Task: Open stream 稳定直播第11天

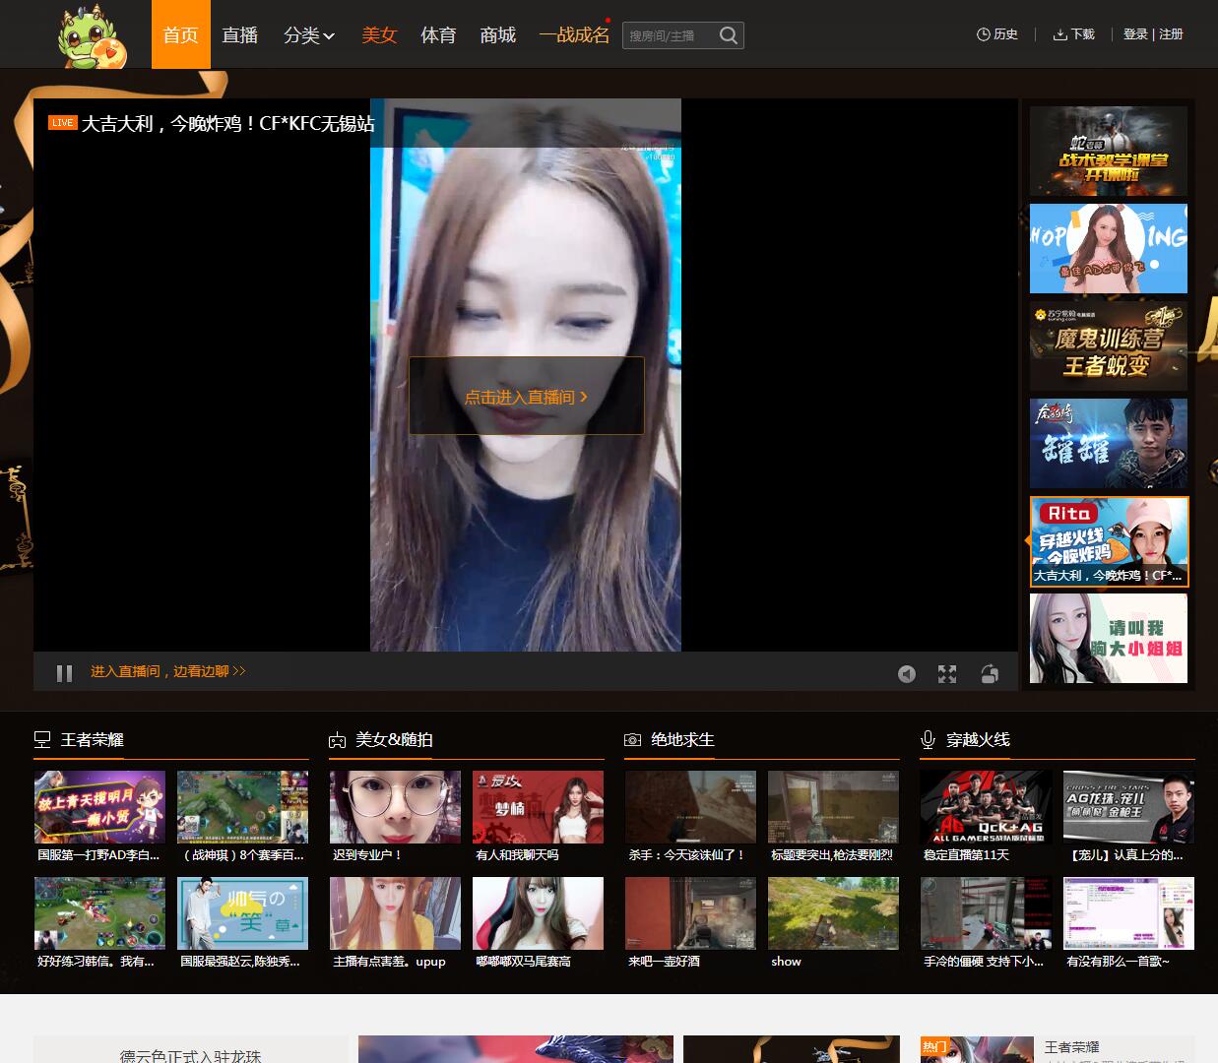Action: 986,818
